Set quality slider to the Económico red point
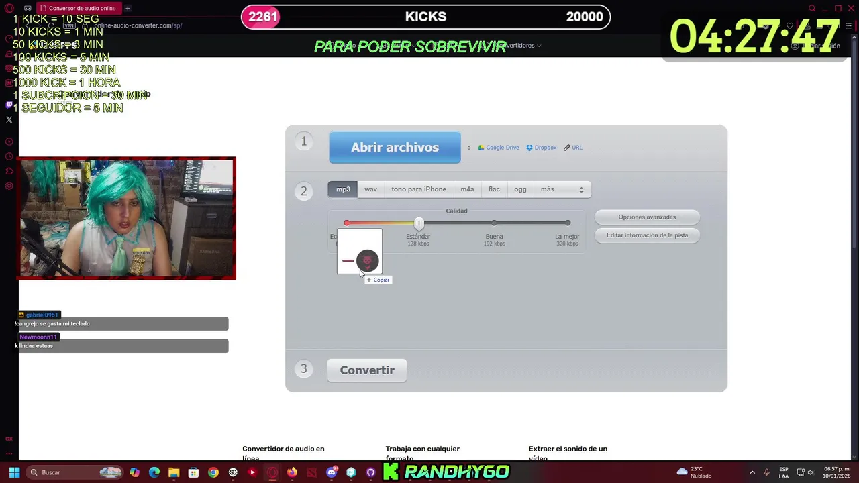Image resolution: width=859 pixels, height=483 pixels. coord(346,223)
